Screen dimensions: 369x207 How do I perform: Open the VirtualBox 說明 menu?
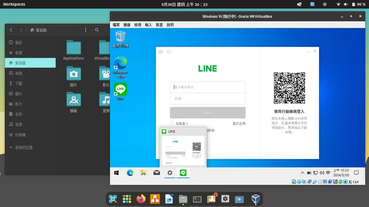click(x=170, y=25)
